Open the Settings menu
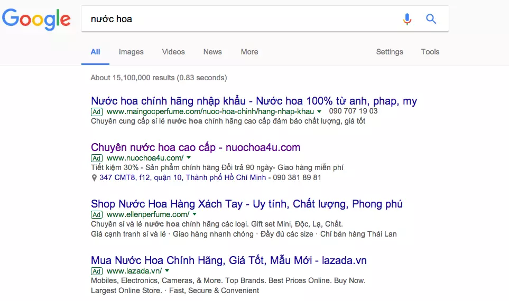This screenshot has height=301, width=509. 390,52
